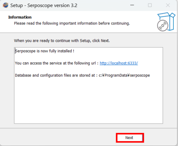
Task: Click the installer box and disc icon
Action: point(166,22)
